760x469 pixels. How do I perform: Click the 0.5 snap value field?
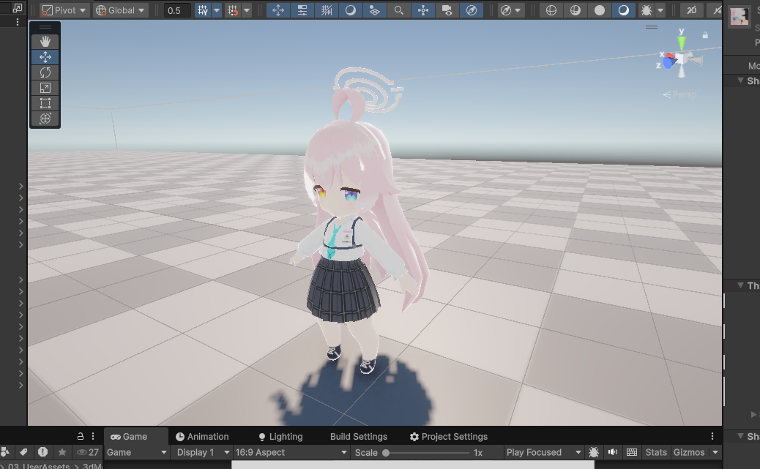(177, 10)
